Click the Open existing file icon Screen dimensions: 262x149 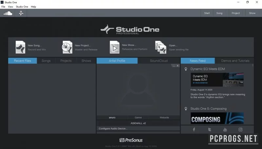161,47
